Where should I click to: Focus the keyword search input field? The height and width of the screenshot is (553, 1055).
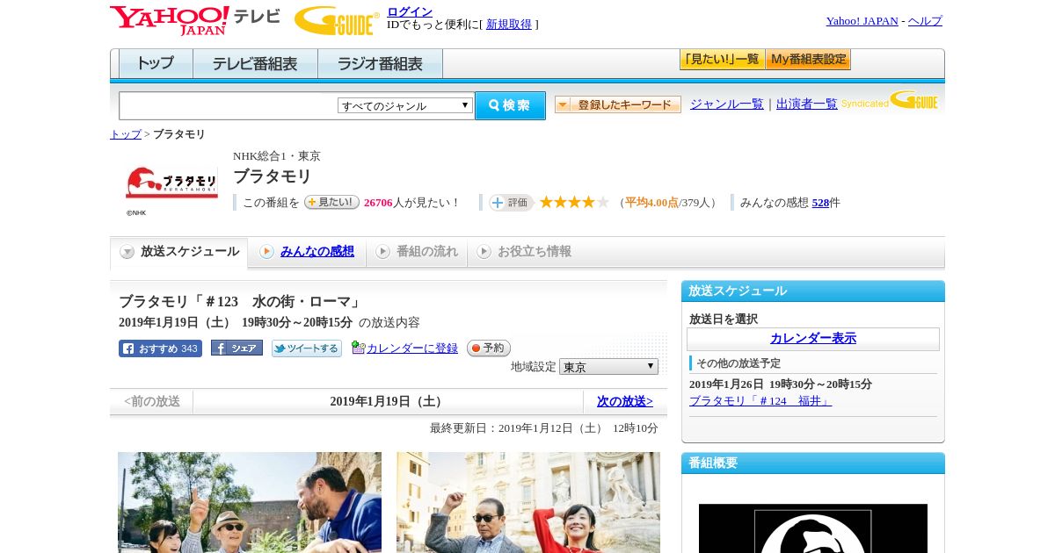pos(228,105)
